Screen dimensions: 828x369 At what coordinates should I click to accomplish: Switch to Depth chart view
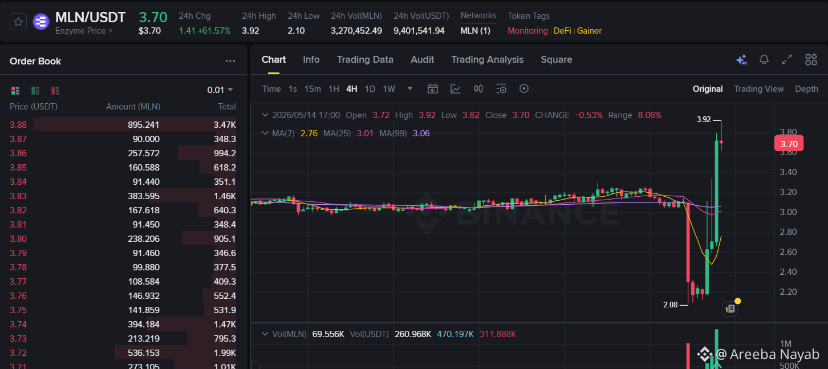coord(806,89)
